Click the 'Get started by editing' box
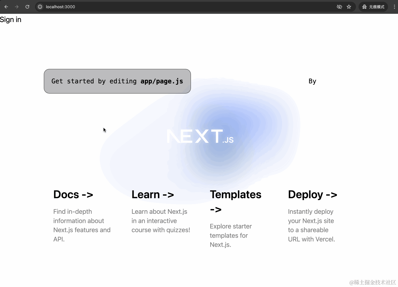Image resolution: width=398 pixels, height=287 pixels. (x=117, y=81)
